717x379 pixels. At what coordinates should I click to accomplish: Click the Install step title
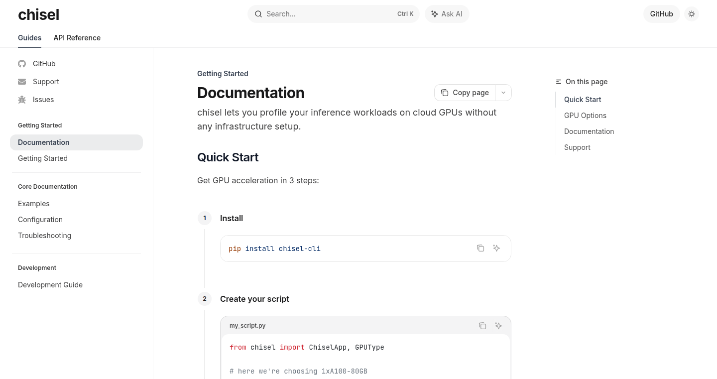point(232,218)
